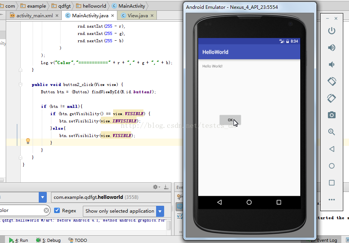Click com breadcrumb folder
The width and height of the screenshot is (349, 243).
click(x=8, y=6)
